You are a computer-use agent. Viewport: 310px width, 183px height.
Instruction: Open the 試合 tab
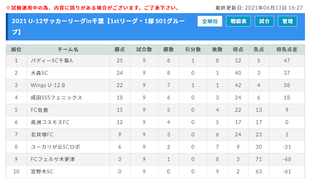[264, 21]
